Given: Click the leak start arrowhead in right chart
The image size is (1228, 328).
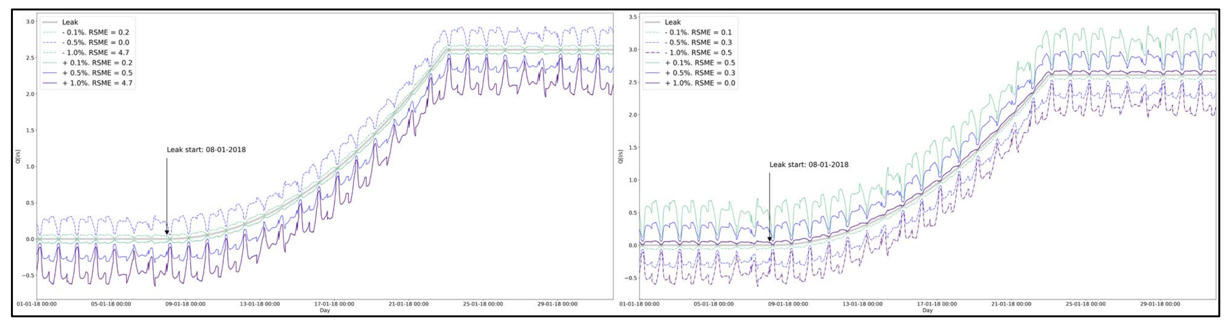Looking at the screenshot, I should (769, 239).
